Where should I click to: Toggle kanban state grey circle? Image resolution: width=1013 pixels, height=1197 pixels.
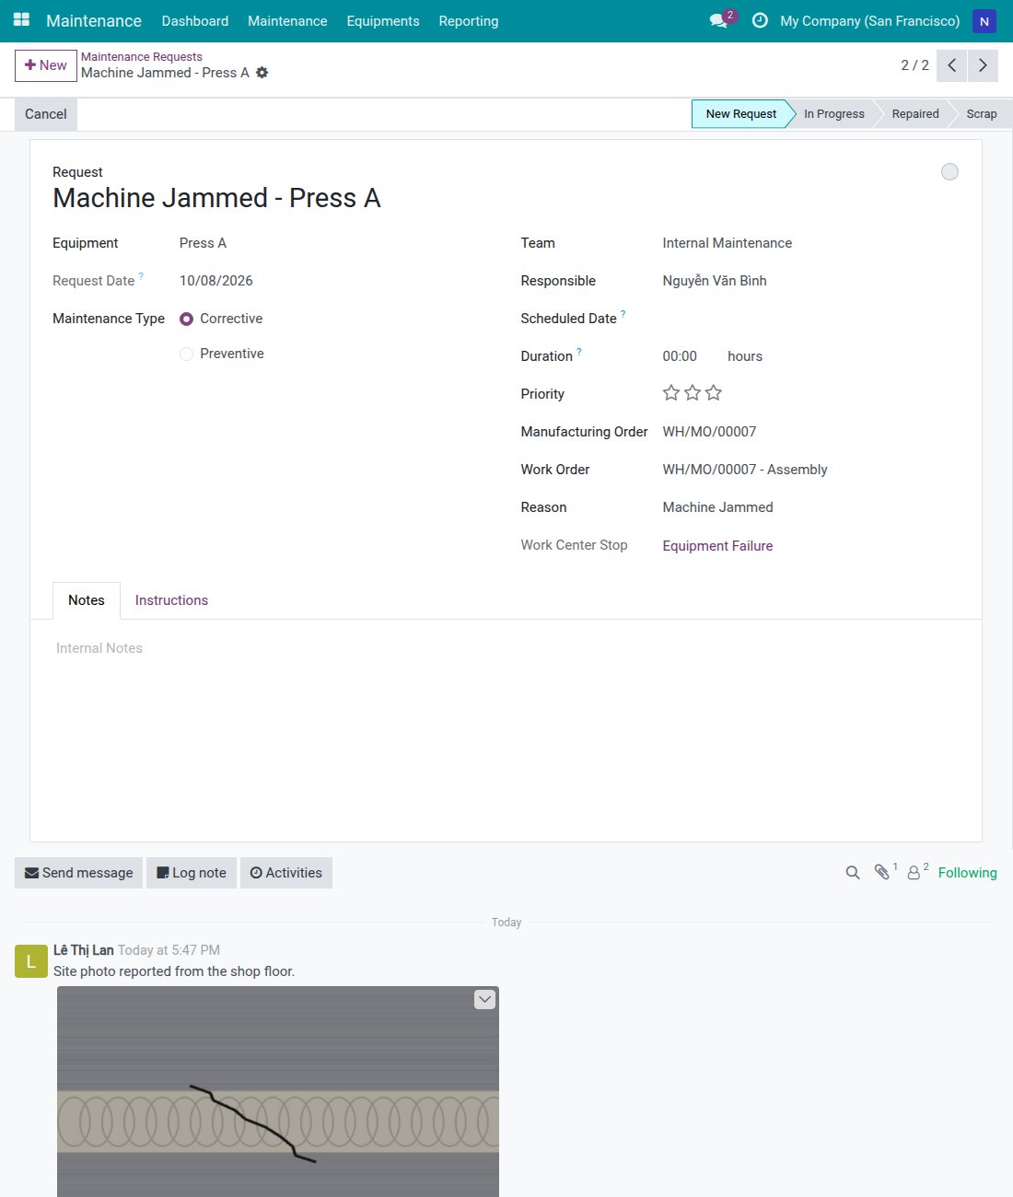tap(949, 172)
